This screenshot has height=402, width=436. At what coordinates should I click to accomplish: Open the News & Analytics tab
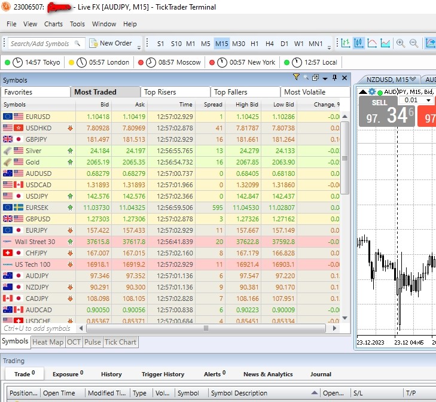[x=268, y=374]
